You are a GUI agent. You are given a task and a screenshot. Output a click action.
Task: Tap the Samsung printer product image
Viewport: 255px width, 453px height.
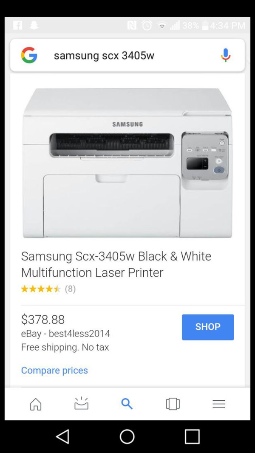127,163
